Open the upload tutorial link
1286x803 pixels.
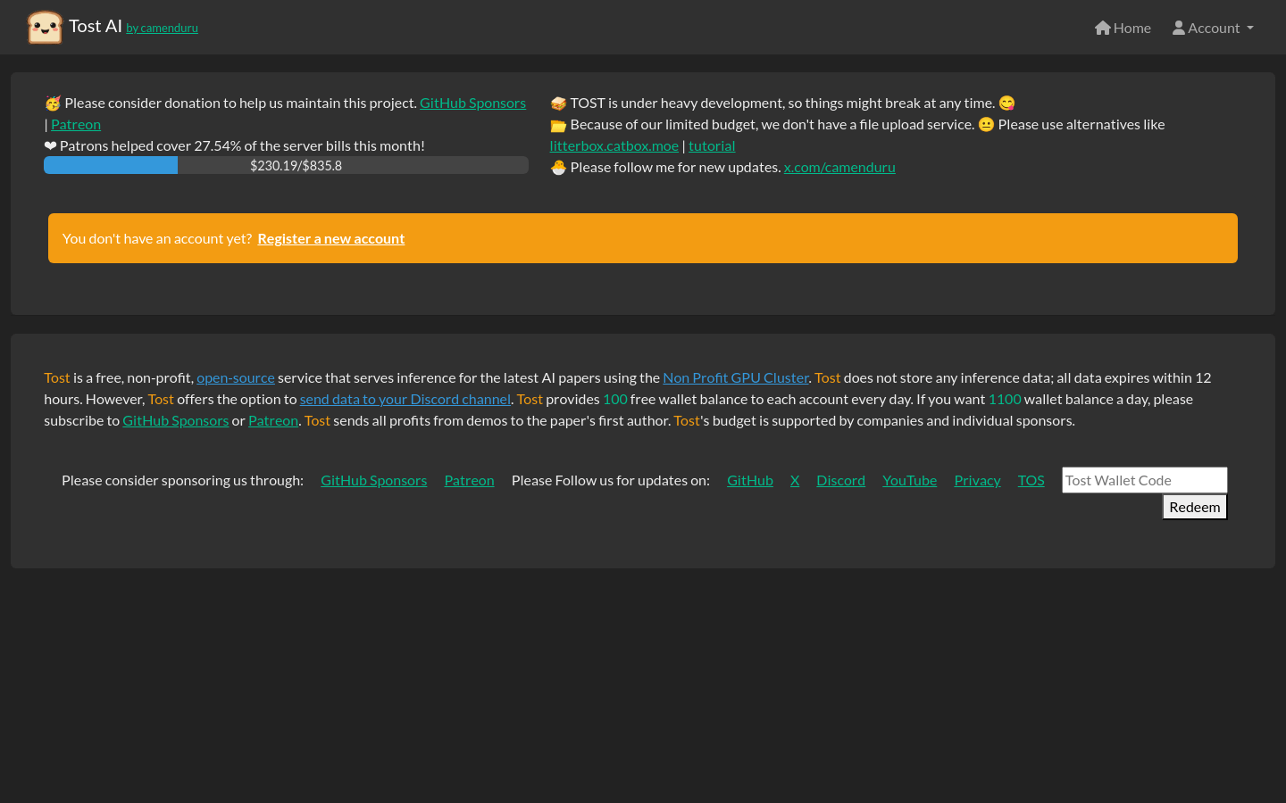712,145
